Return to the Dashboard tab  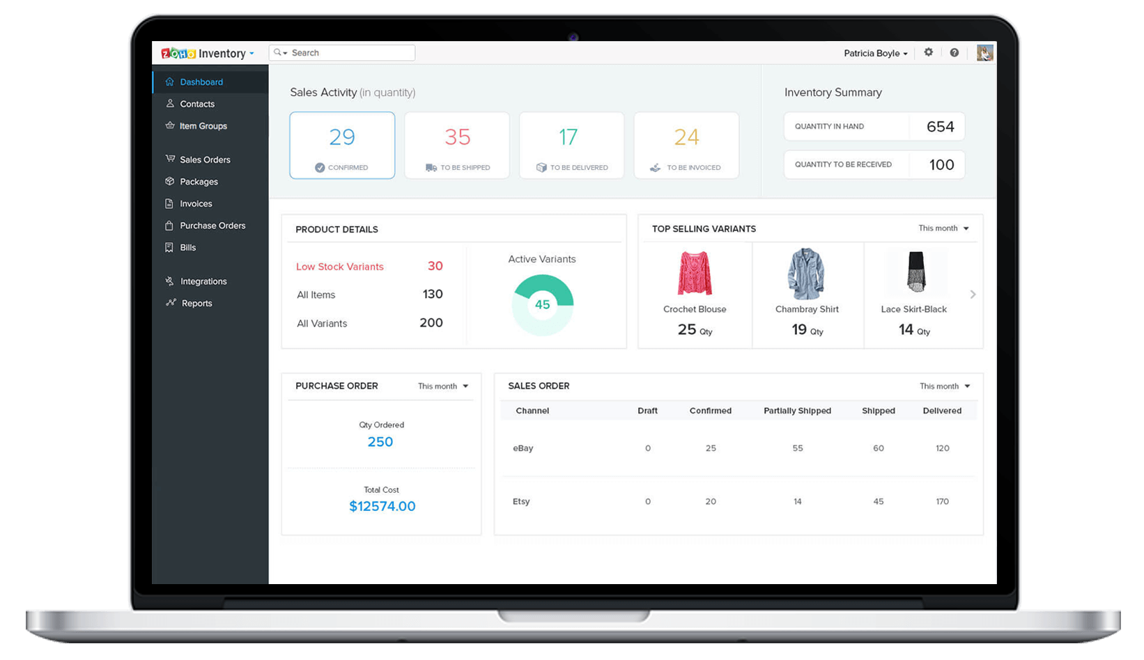pos(202,81)
